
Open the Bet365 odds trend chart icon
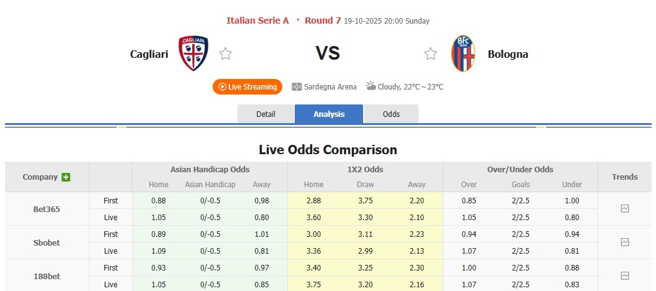(625, 209)
